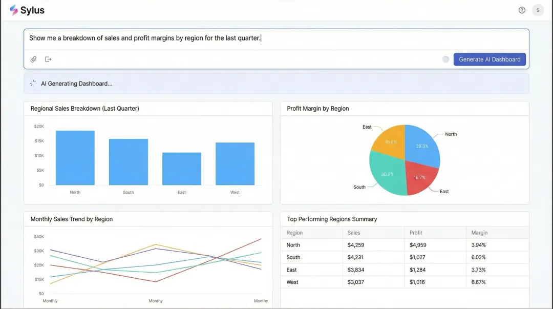Click the Generate AI Dashboard button

(x=490, y=59)
